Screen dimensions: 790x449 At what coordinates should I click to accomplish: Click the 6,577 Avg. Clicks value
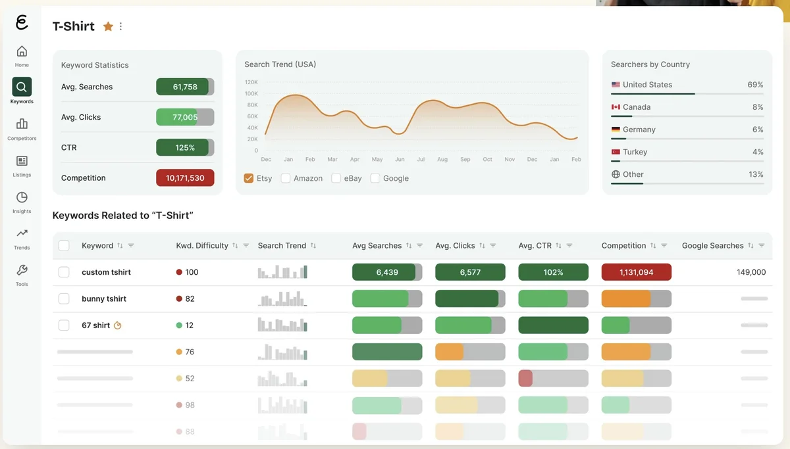pyautogui.click(x=470, y=272)
